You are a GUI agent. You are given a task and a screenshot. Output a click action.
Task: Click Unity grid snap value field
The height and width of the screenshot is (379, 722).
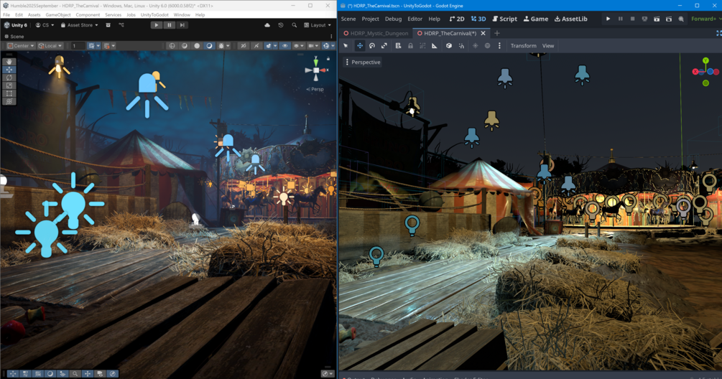tap(78, 46)
